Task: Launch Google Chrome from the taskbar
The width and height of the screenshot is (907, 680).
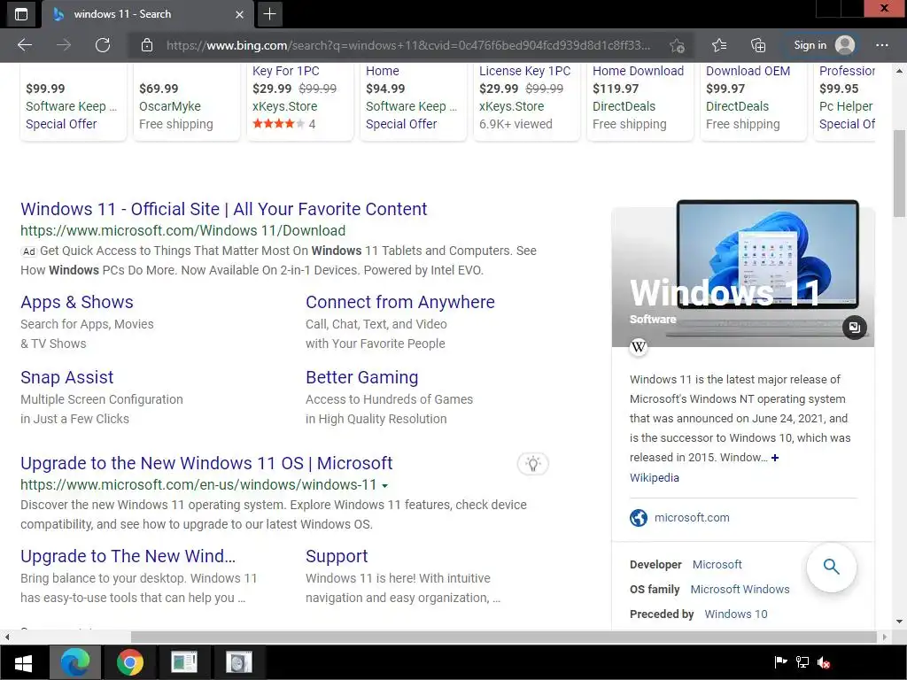Action: [130, 662]
